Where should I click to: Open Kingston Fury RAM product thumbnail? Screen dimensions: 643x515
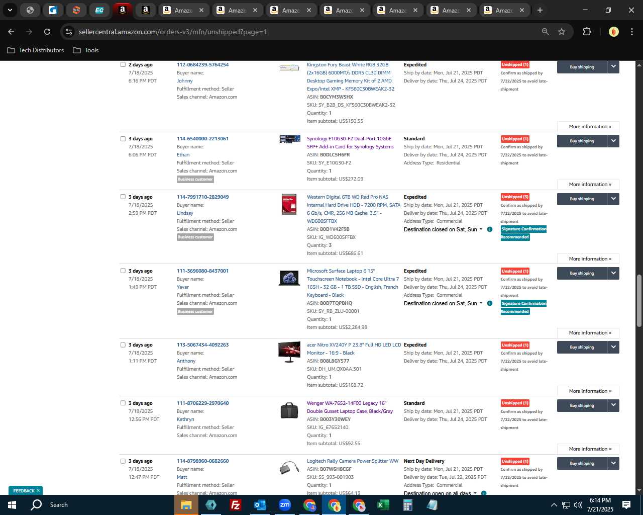point(289,67)
